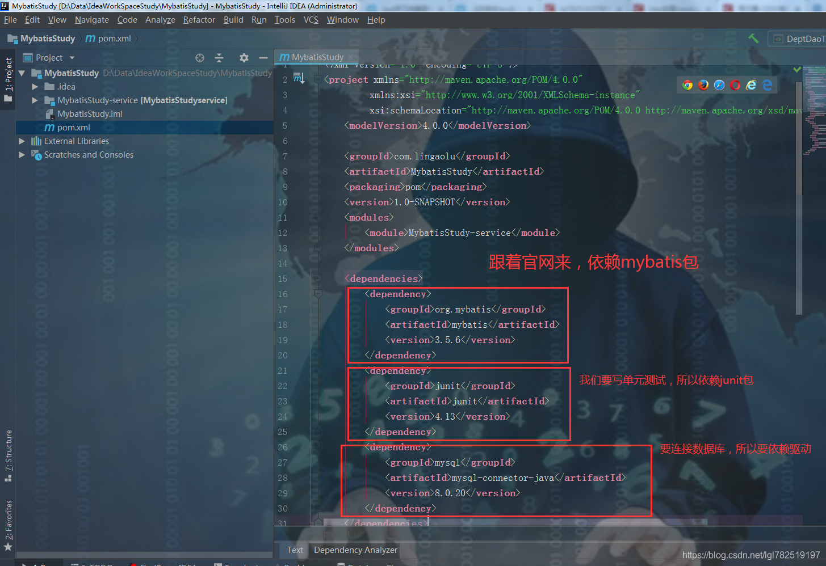826x566 pixels.
Task: Click line number 10 in the gutter
Action: tap(283, 202)
